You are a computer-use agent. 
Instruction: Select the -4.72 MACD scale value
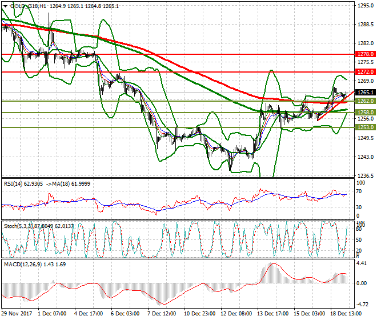point(362,305)
